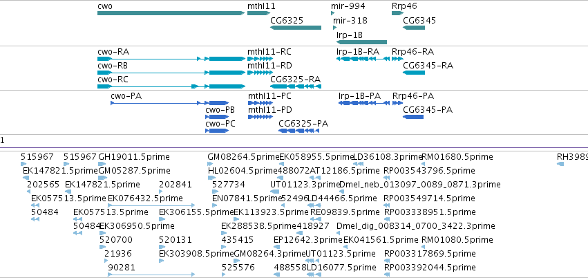Click the RM01680.5prime label
The width and height of the screenshot is (588, 278).
pos(457,157)
